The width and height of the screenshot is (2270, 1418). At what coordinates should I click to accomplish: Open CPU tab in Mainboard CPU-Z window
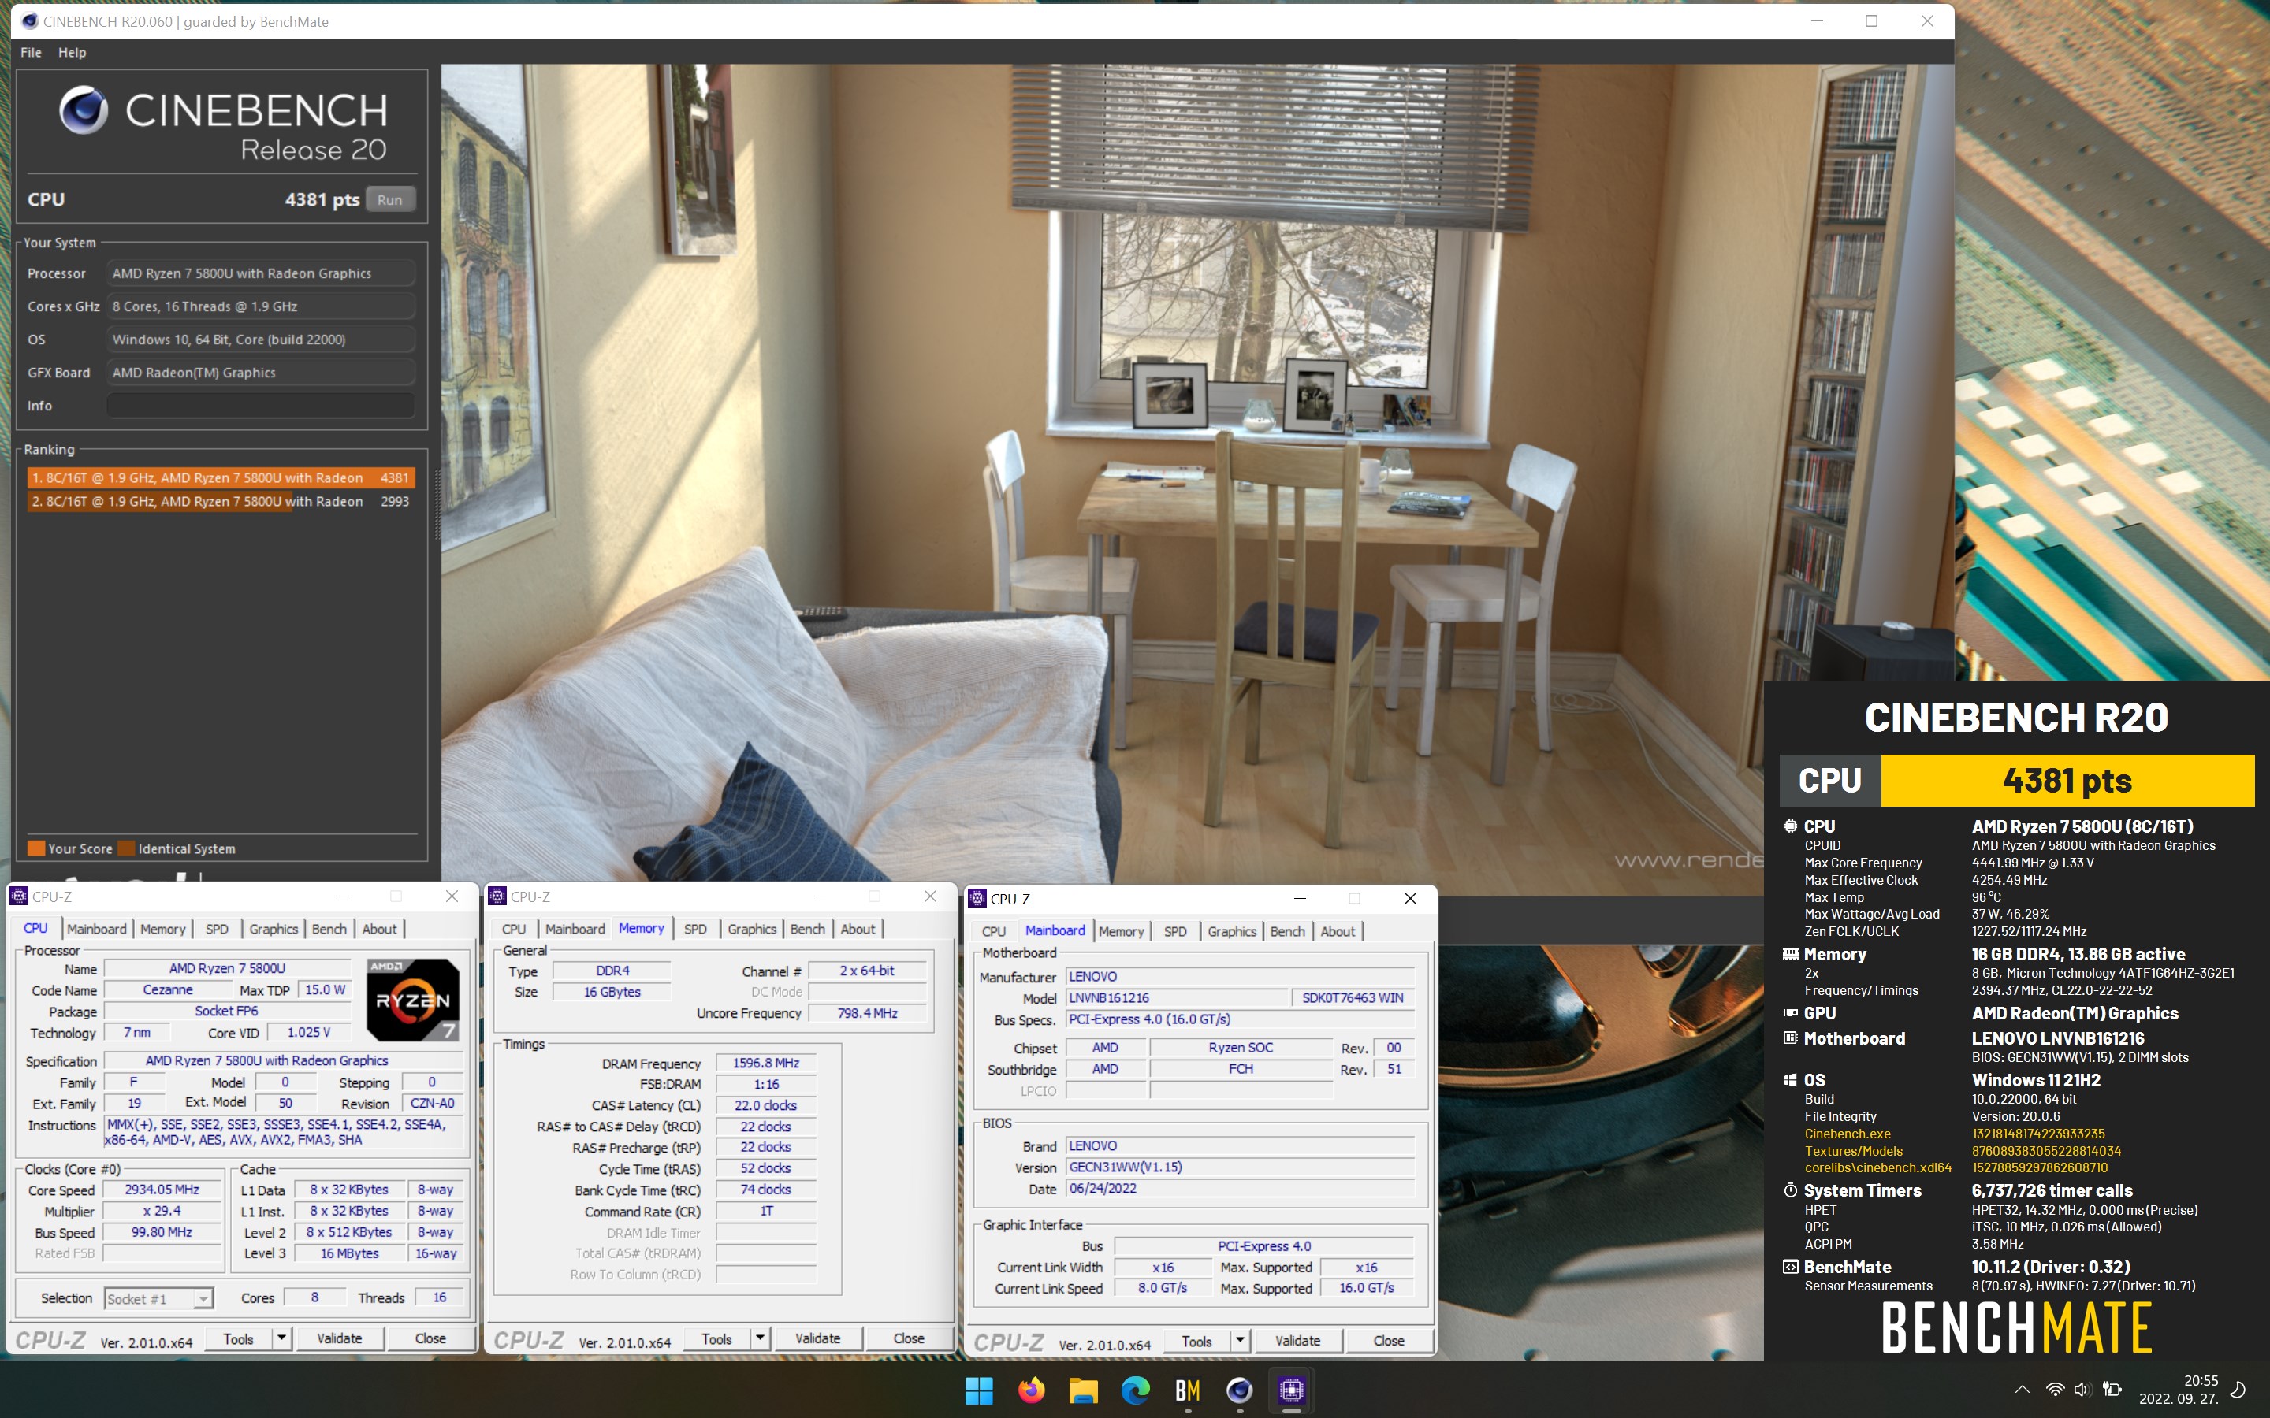coord(994,931)
